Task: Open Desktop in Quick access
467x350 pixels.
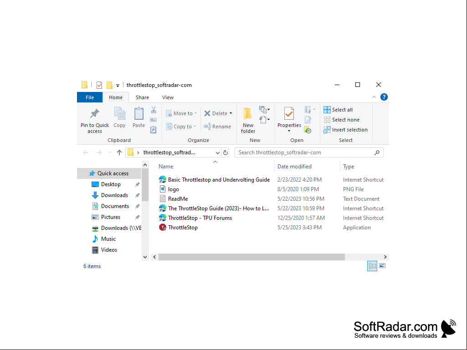Action: click(x=111, y=184)
